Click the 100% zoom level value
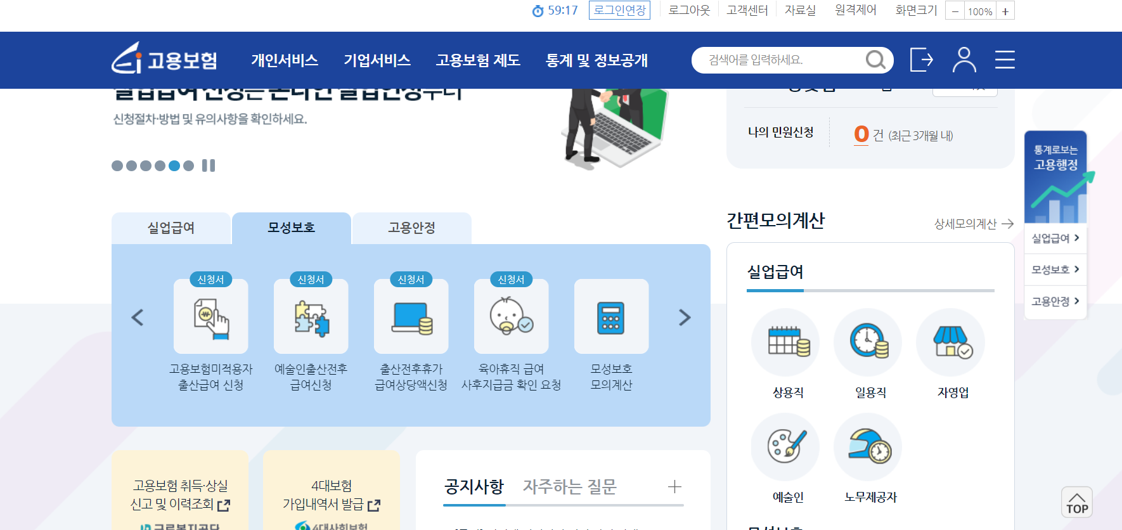The height and width of the screenshot is (530, 1122). coord(980,11)
